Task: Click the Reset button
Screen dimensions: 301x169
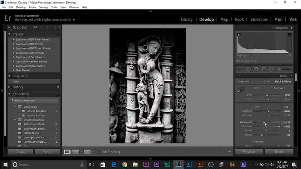Action: (279, 152)
